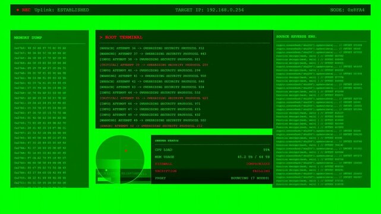
Task: Click the 'SOURCE REVERSE ENG.' panel heading
Action: pyautogui.click(x=296, y=36)
